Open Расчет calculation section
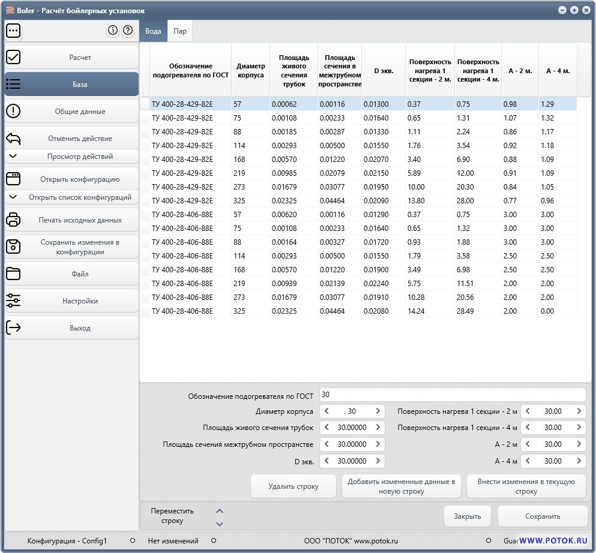 [71, 58]
